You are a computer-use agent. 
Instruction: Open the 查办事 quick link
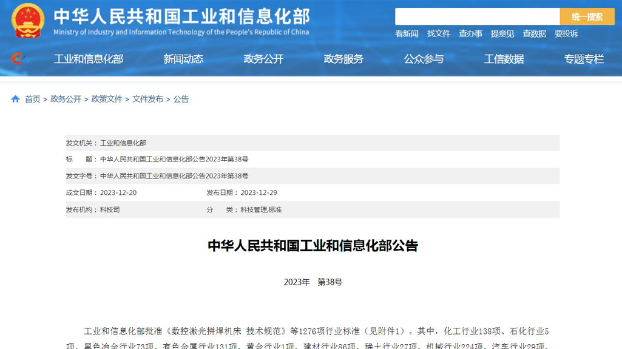tap(470, 34)
